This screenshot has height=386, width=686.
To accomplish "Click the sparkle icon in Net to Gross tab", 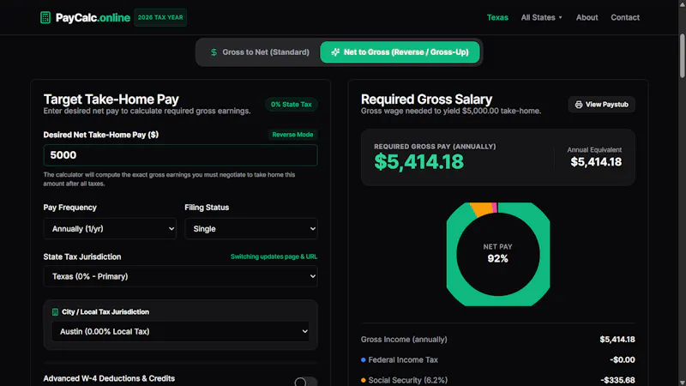I will 335,52.
